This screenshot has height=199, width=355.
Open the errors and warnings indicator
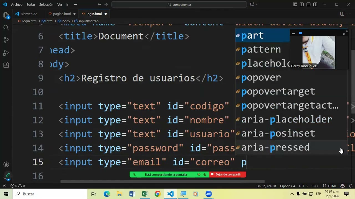(17, 186)
